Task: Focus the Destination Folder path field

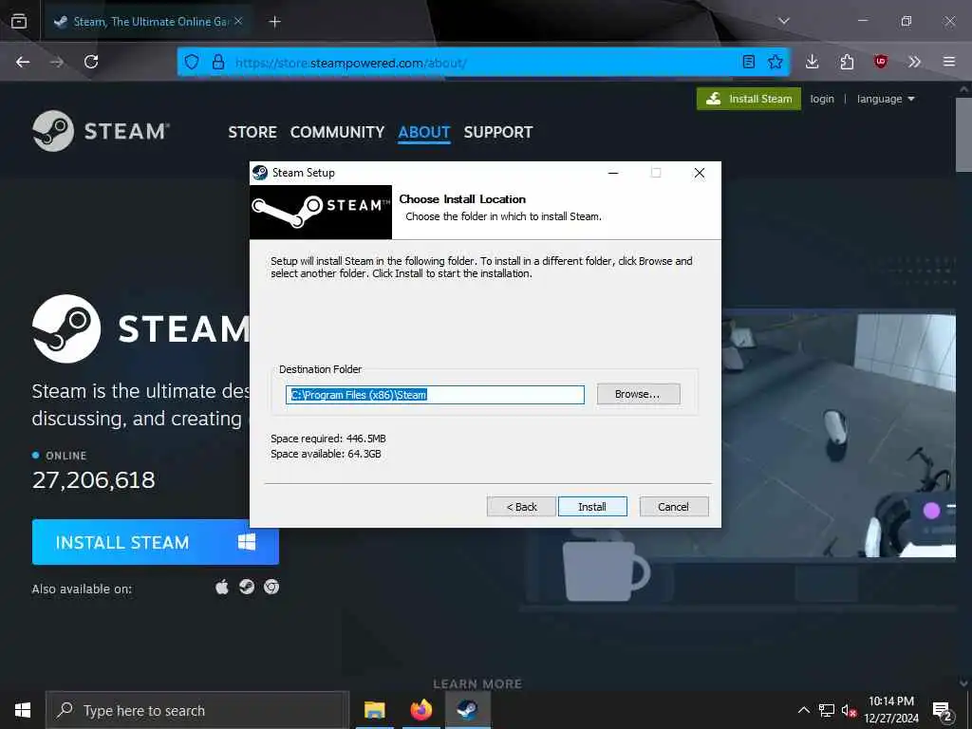Action: point(435,395)
